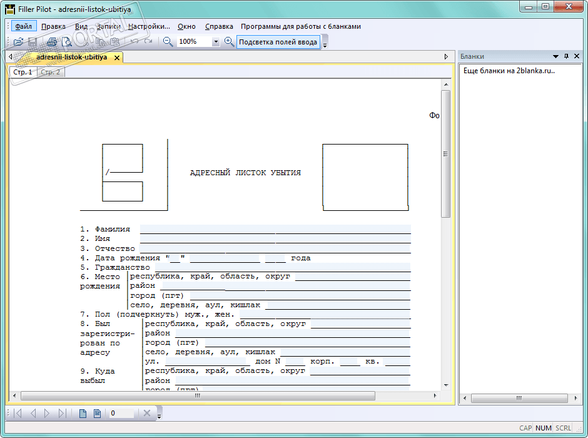588x438 pixels.
Task: Toggle the Подсветка полей ввода button
Action: point(278,42)
